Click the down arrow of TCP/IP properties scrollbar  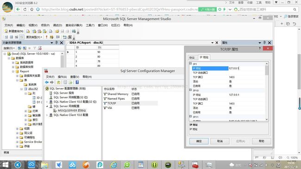coord(267,119)
